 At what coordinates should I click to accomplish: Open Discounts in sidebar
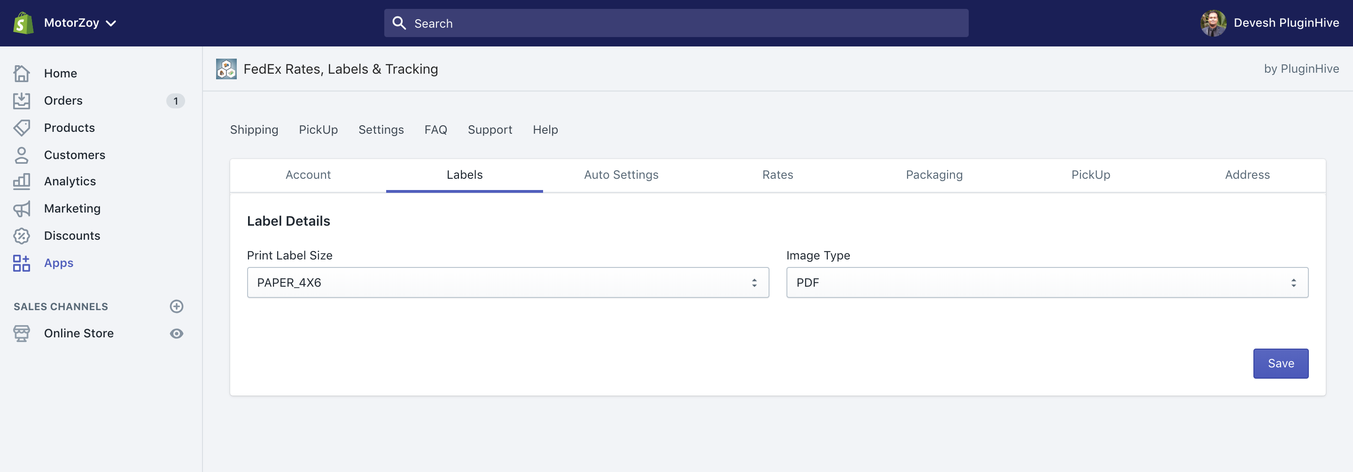click(x=72, y=236)
